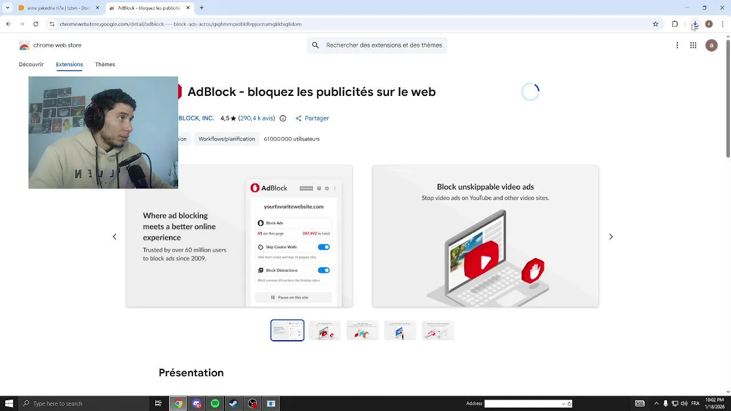731x411 pixels.
Task: Open the Google account avatar in web store
Action: coord(712,45)
